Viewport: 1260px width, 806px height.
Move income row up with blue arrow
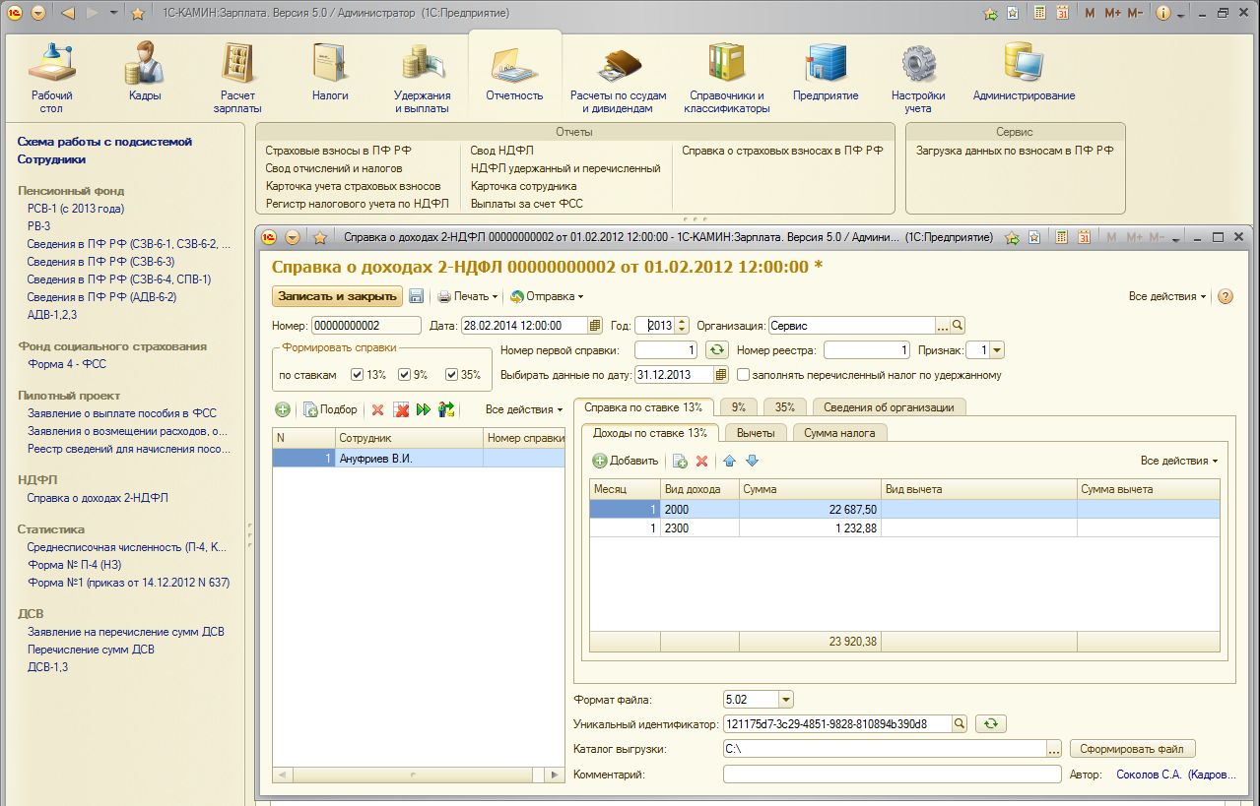coord(730,461)
